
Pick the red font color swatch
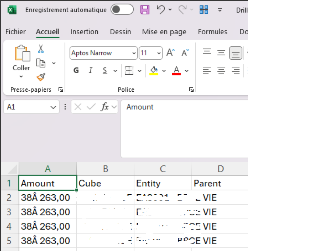tap(176, 73)
